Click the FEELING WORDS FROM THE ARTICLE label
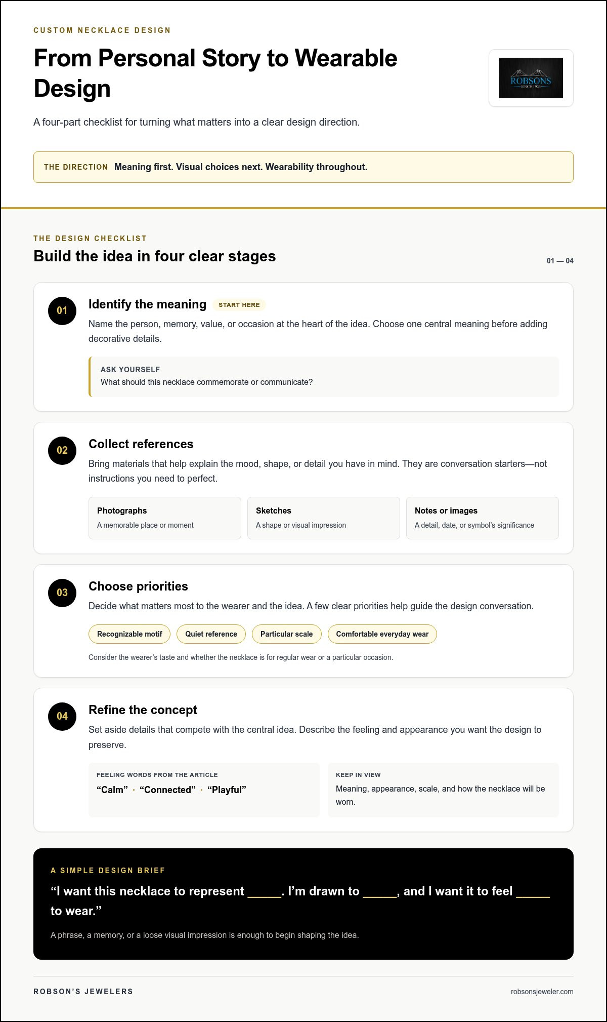This screenshot has width=607, height=1022. coord(157,775)
